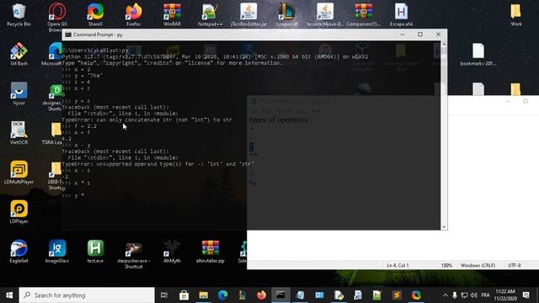Click 'UTF-8' in Notepad status bar
The width and height of the screenshot is (539, 303).
(x=515, y=265)
